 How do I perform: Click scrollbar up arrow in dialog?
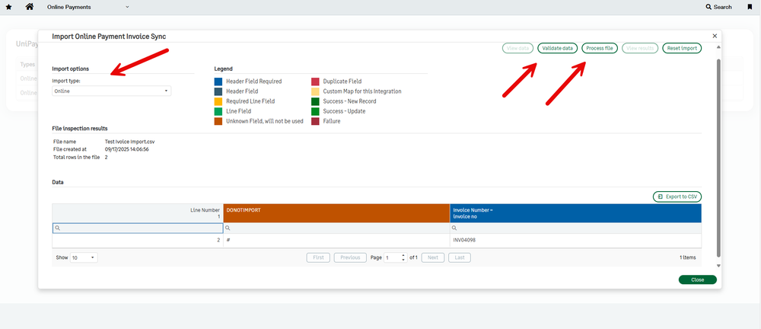(x=719, y=46)
